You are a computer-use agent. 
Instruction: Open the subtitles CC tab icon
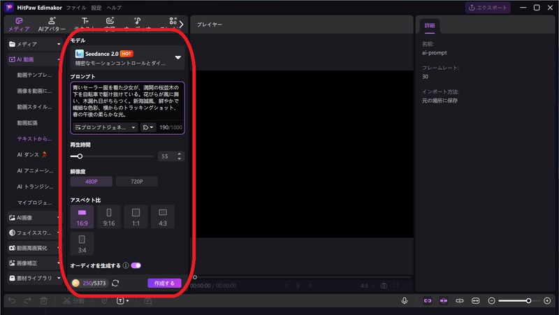tap(110, 21)
